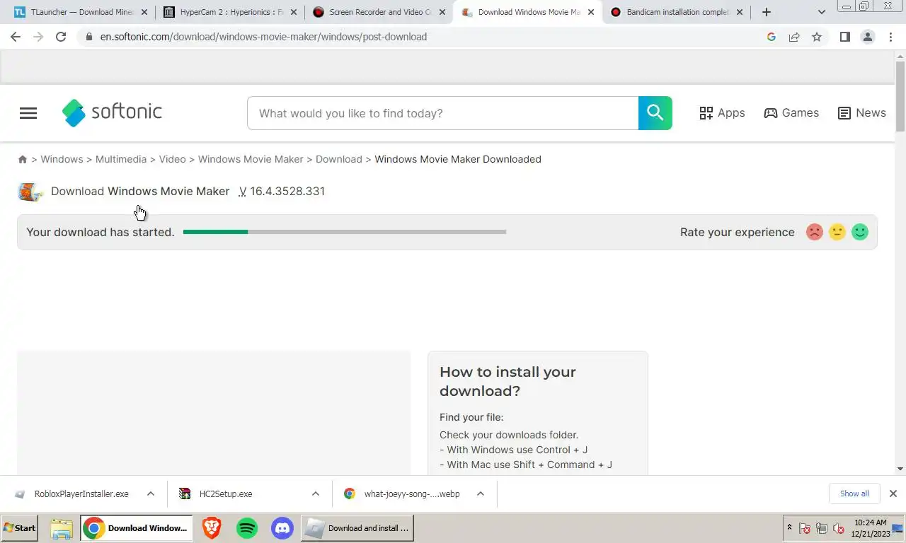The width and height of the screenshot is (906, 543).
Task: Open Spotify from taskbar
Action: (247, 528)
